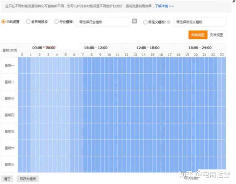Select the 00:00 - 06:00 time range header

point(44,47)
